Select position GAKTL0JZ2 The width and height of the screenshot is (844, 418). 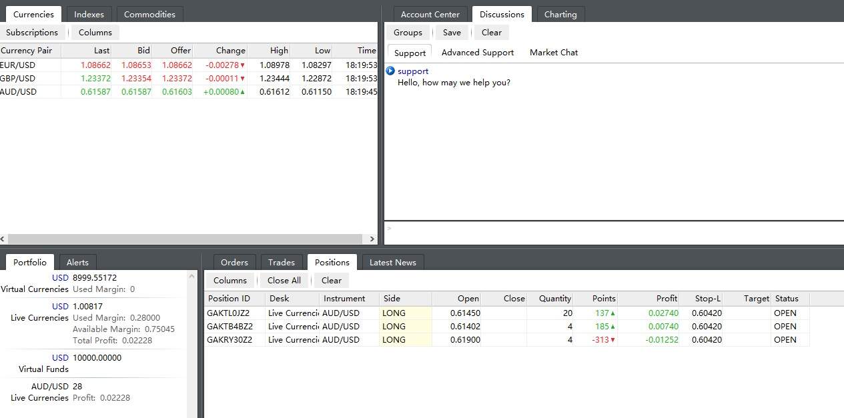(x=507, y=313)
